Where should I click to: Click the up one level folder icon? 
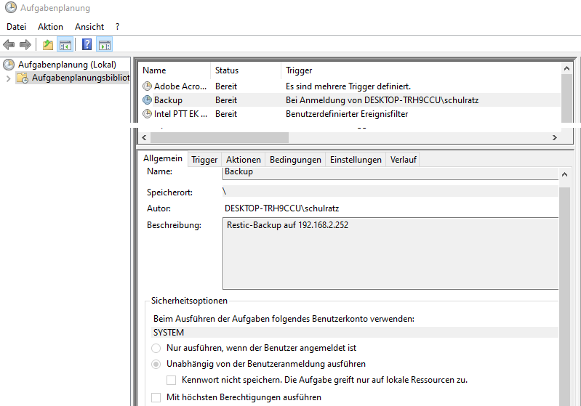48,45
